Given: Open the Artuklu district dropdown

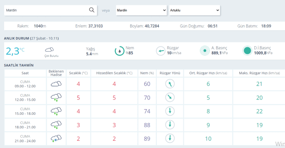Looking at the screenshot, I should [195, 10].
